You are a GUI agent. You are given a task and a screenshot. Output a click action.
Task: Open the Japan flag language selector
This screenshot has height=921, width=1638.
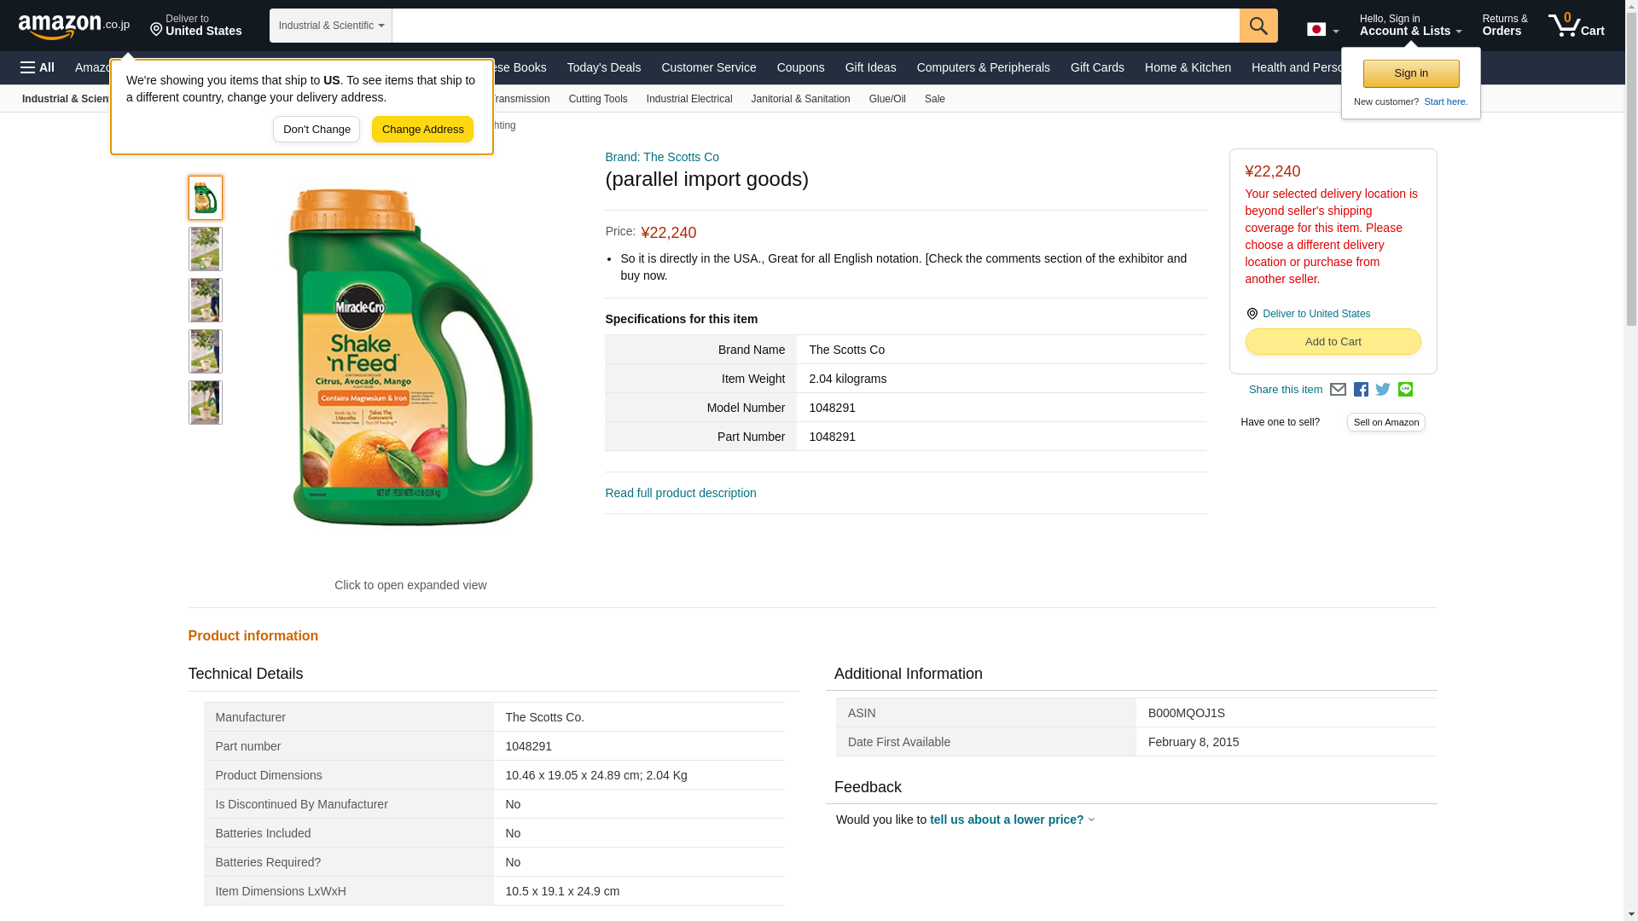tap(1322, 30)
